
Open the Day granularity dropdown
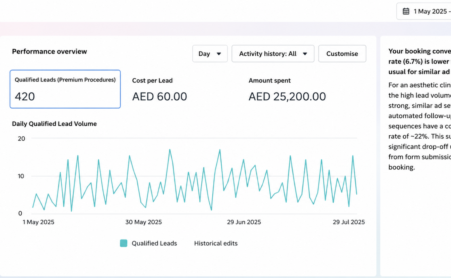(210, 54)
